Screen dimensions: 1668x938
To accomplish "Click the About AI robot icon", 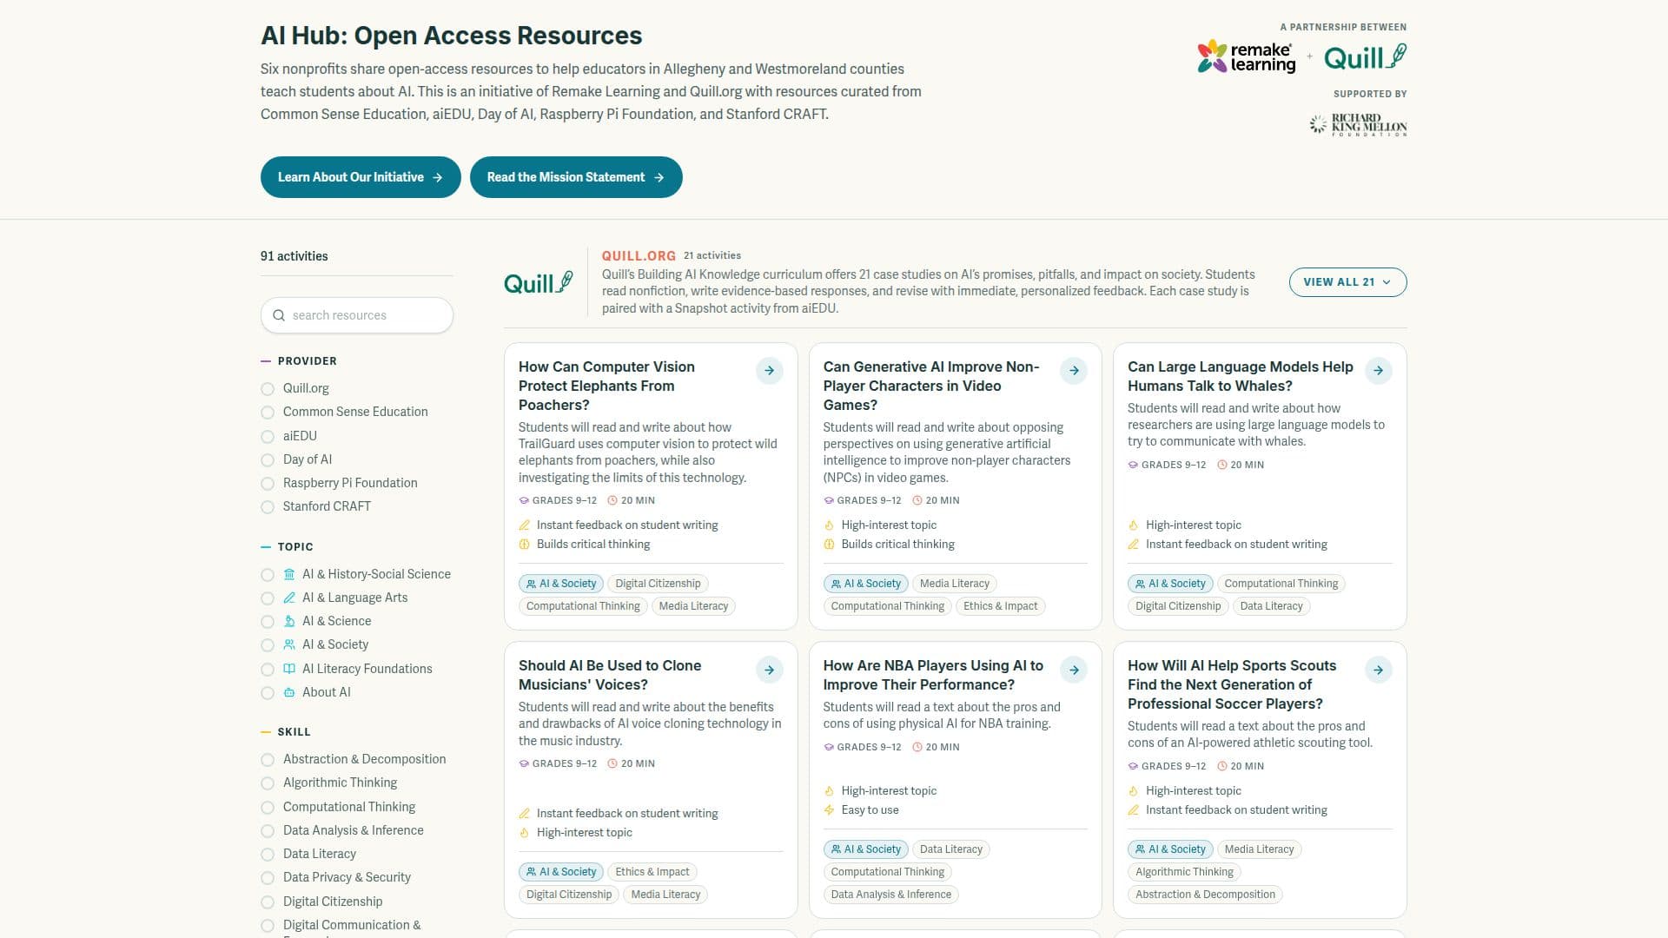I will [x=289, y=692].
